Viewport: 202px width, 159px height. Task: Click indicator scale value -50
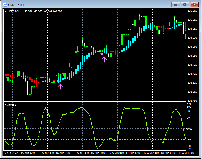(x=189, y=139)
